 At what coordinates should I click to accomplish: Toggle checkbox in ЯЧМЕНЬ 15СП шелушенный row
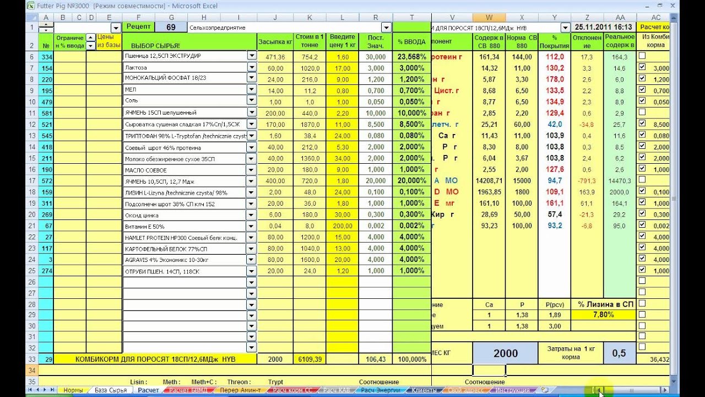(x=642, y=112)
